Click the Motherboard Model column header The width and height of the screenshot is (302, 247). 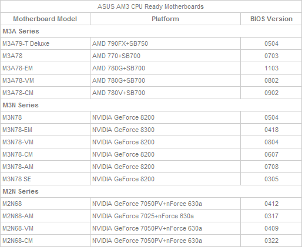point(45,19)
